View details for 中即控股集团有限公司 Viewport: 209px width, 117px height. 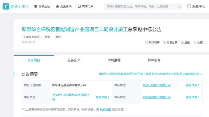click(x=193, y=97)
